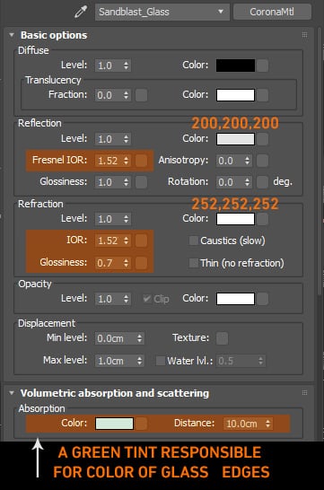Enable the Water lvl. checkbox
324x490 pixels.
click(161, 361)
